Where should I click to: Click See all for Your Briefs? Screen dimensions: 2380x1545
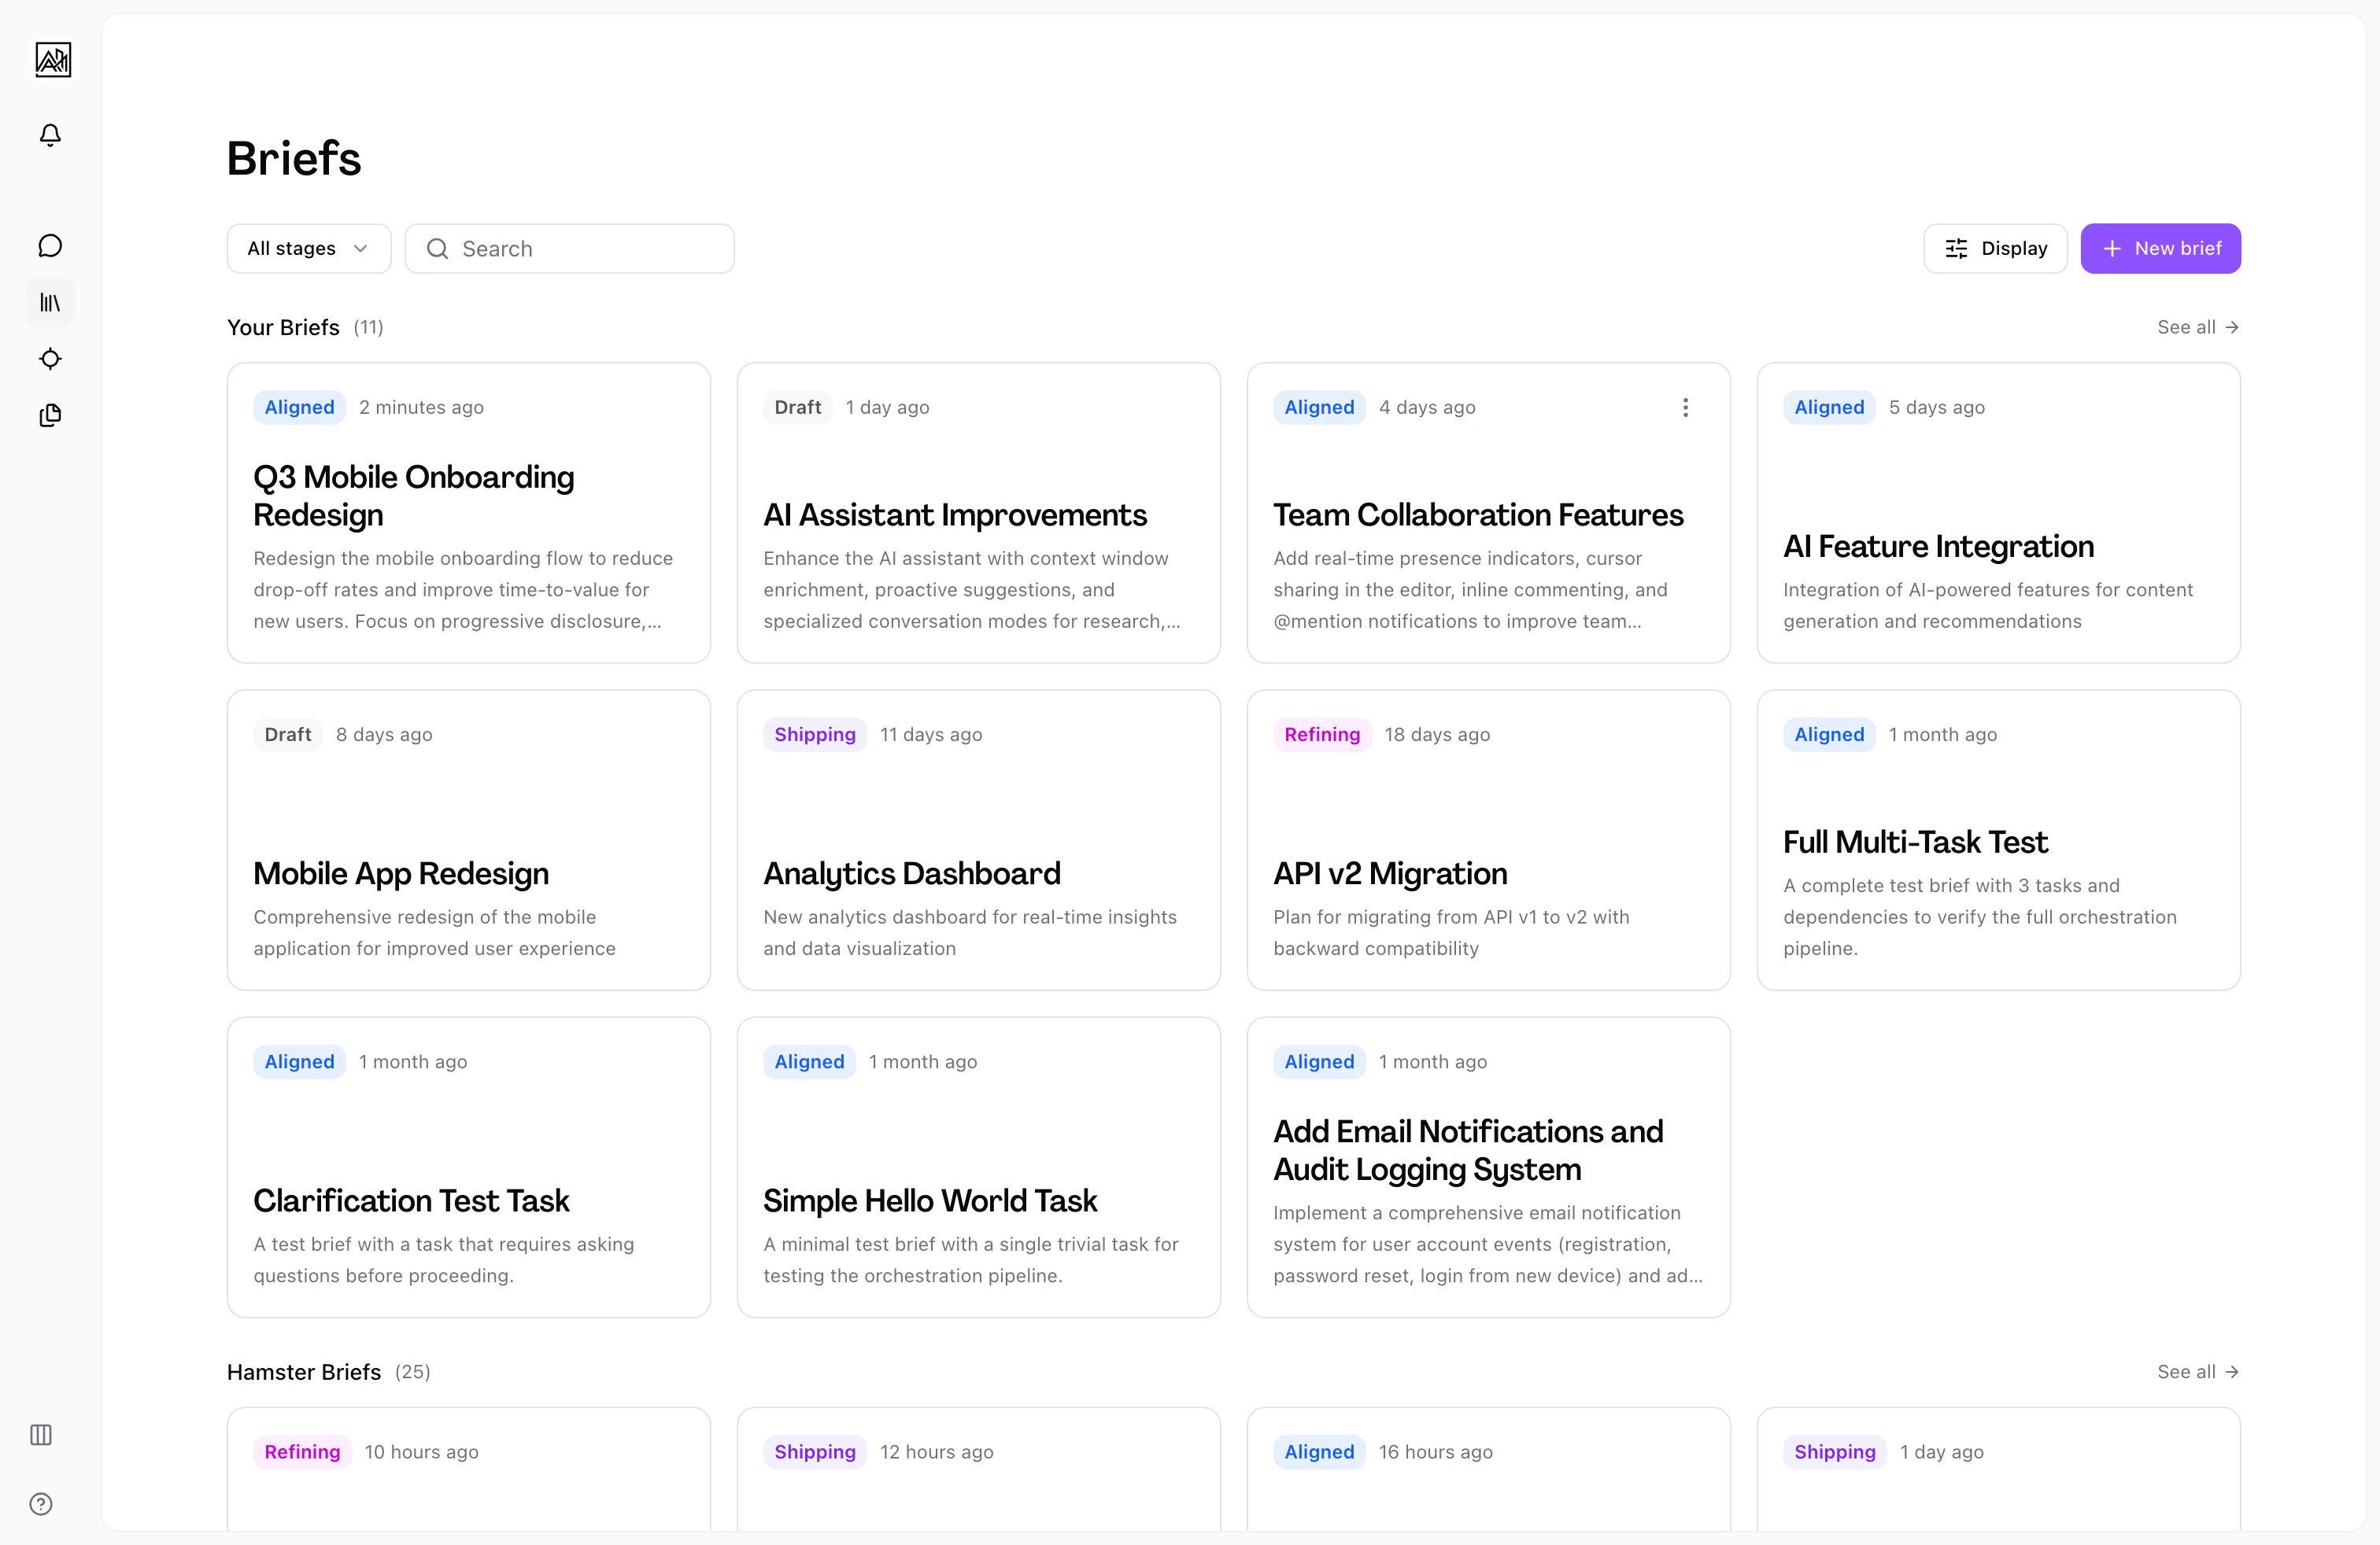click(x=2197, y=328)
